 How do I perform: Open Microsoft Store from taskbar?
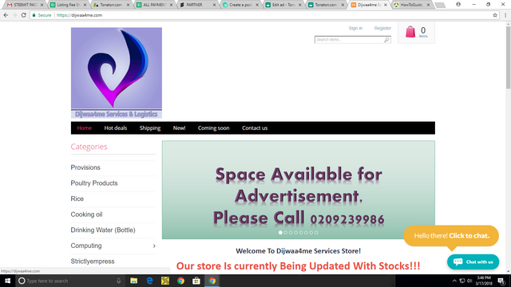coord(196,281)
